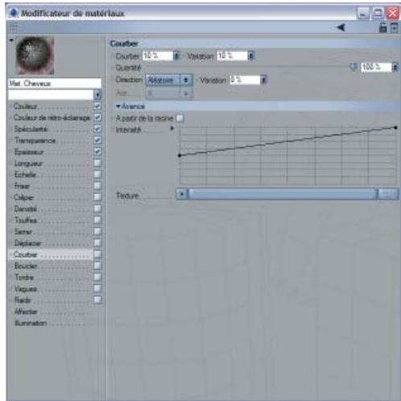Click the first Variation stepper arrows

click(x=251, y=56)
